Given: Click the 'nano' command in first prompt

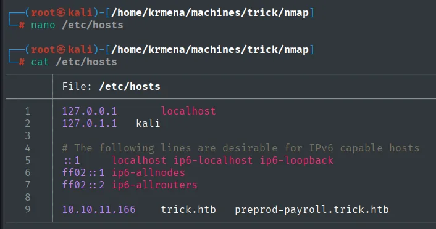Looking at the screenshot, I should click(x=43, y=25).
